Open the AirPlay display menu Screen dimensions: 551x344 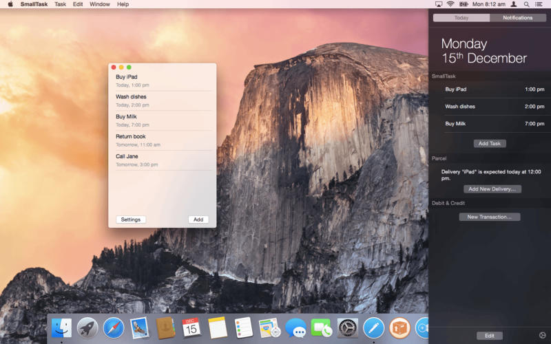coord(439,4)
